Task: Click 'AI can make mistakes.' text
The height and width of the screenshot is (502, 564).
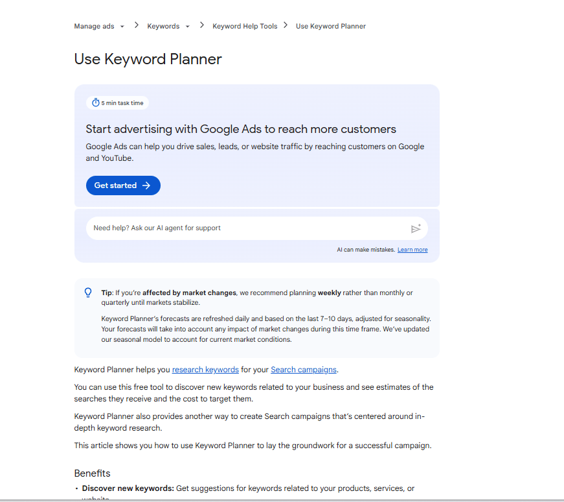Action: [x=366, y=250]
